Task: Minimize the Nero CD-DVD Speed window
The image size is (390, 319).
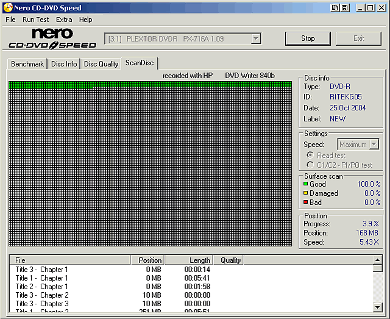Action: 360,8
